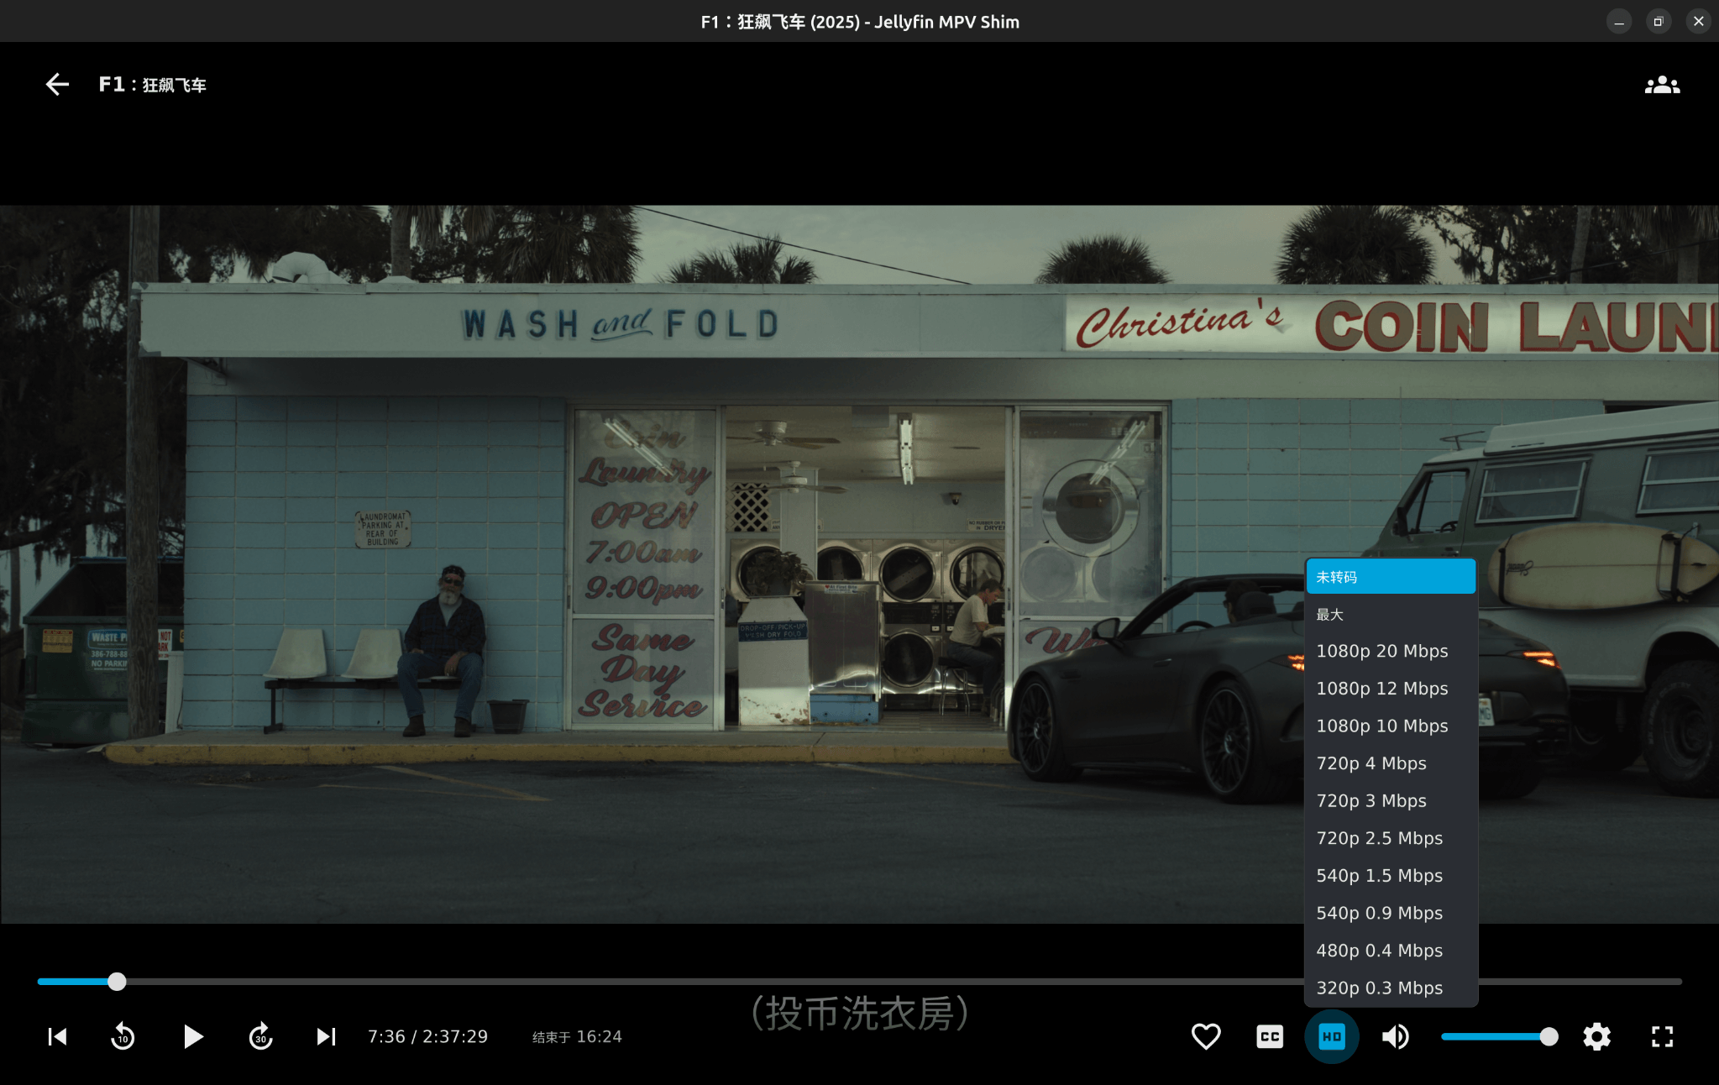Adjust the volume slider
The height and width of the screenshot is (1085, 1719).
pos(1500,1036)
